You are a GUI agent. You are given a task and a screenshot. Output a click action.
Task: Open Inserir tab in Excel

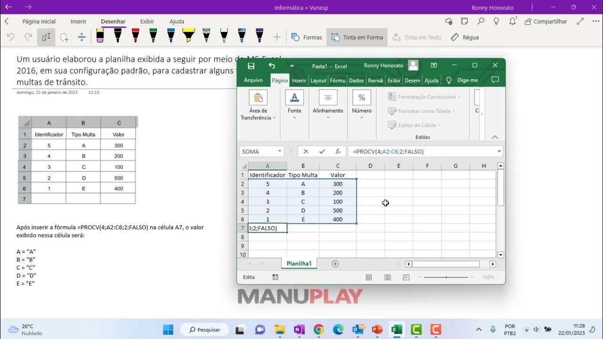299,81
